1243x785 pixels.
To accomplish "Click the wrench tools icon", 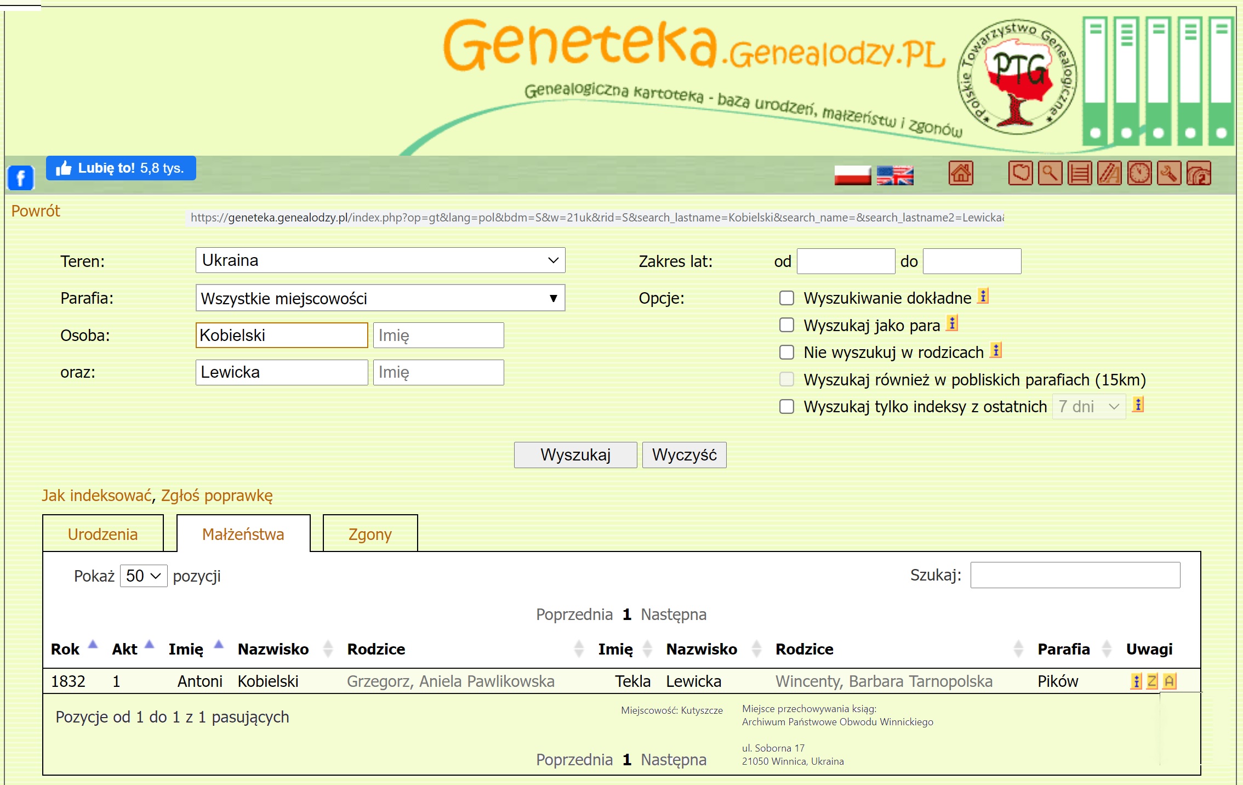I will (1168, 174).
